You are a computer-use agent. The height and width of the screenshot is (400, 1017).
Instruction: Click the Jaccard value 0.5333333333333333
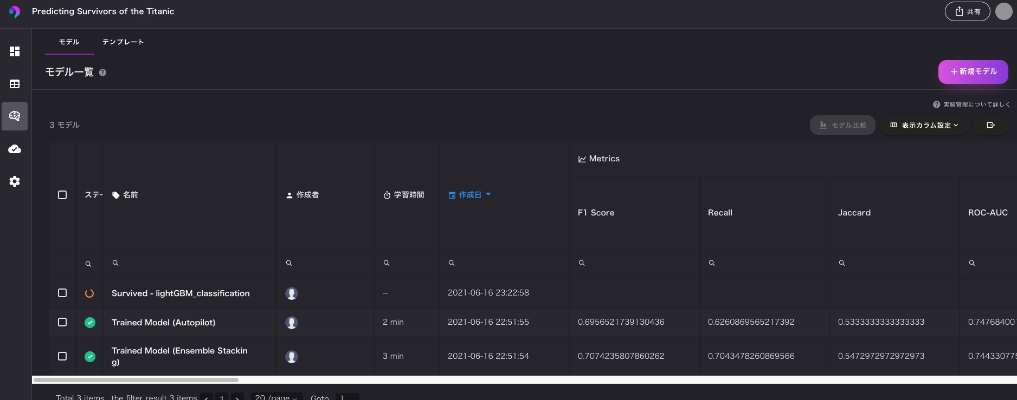tap(881, 322)
